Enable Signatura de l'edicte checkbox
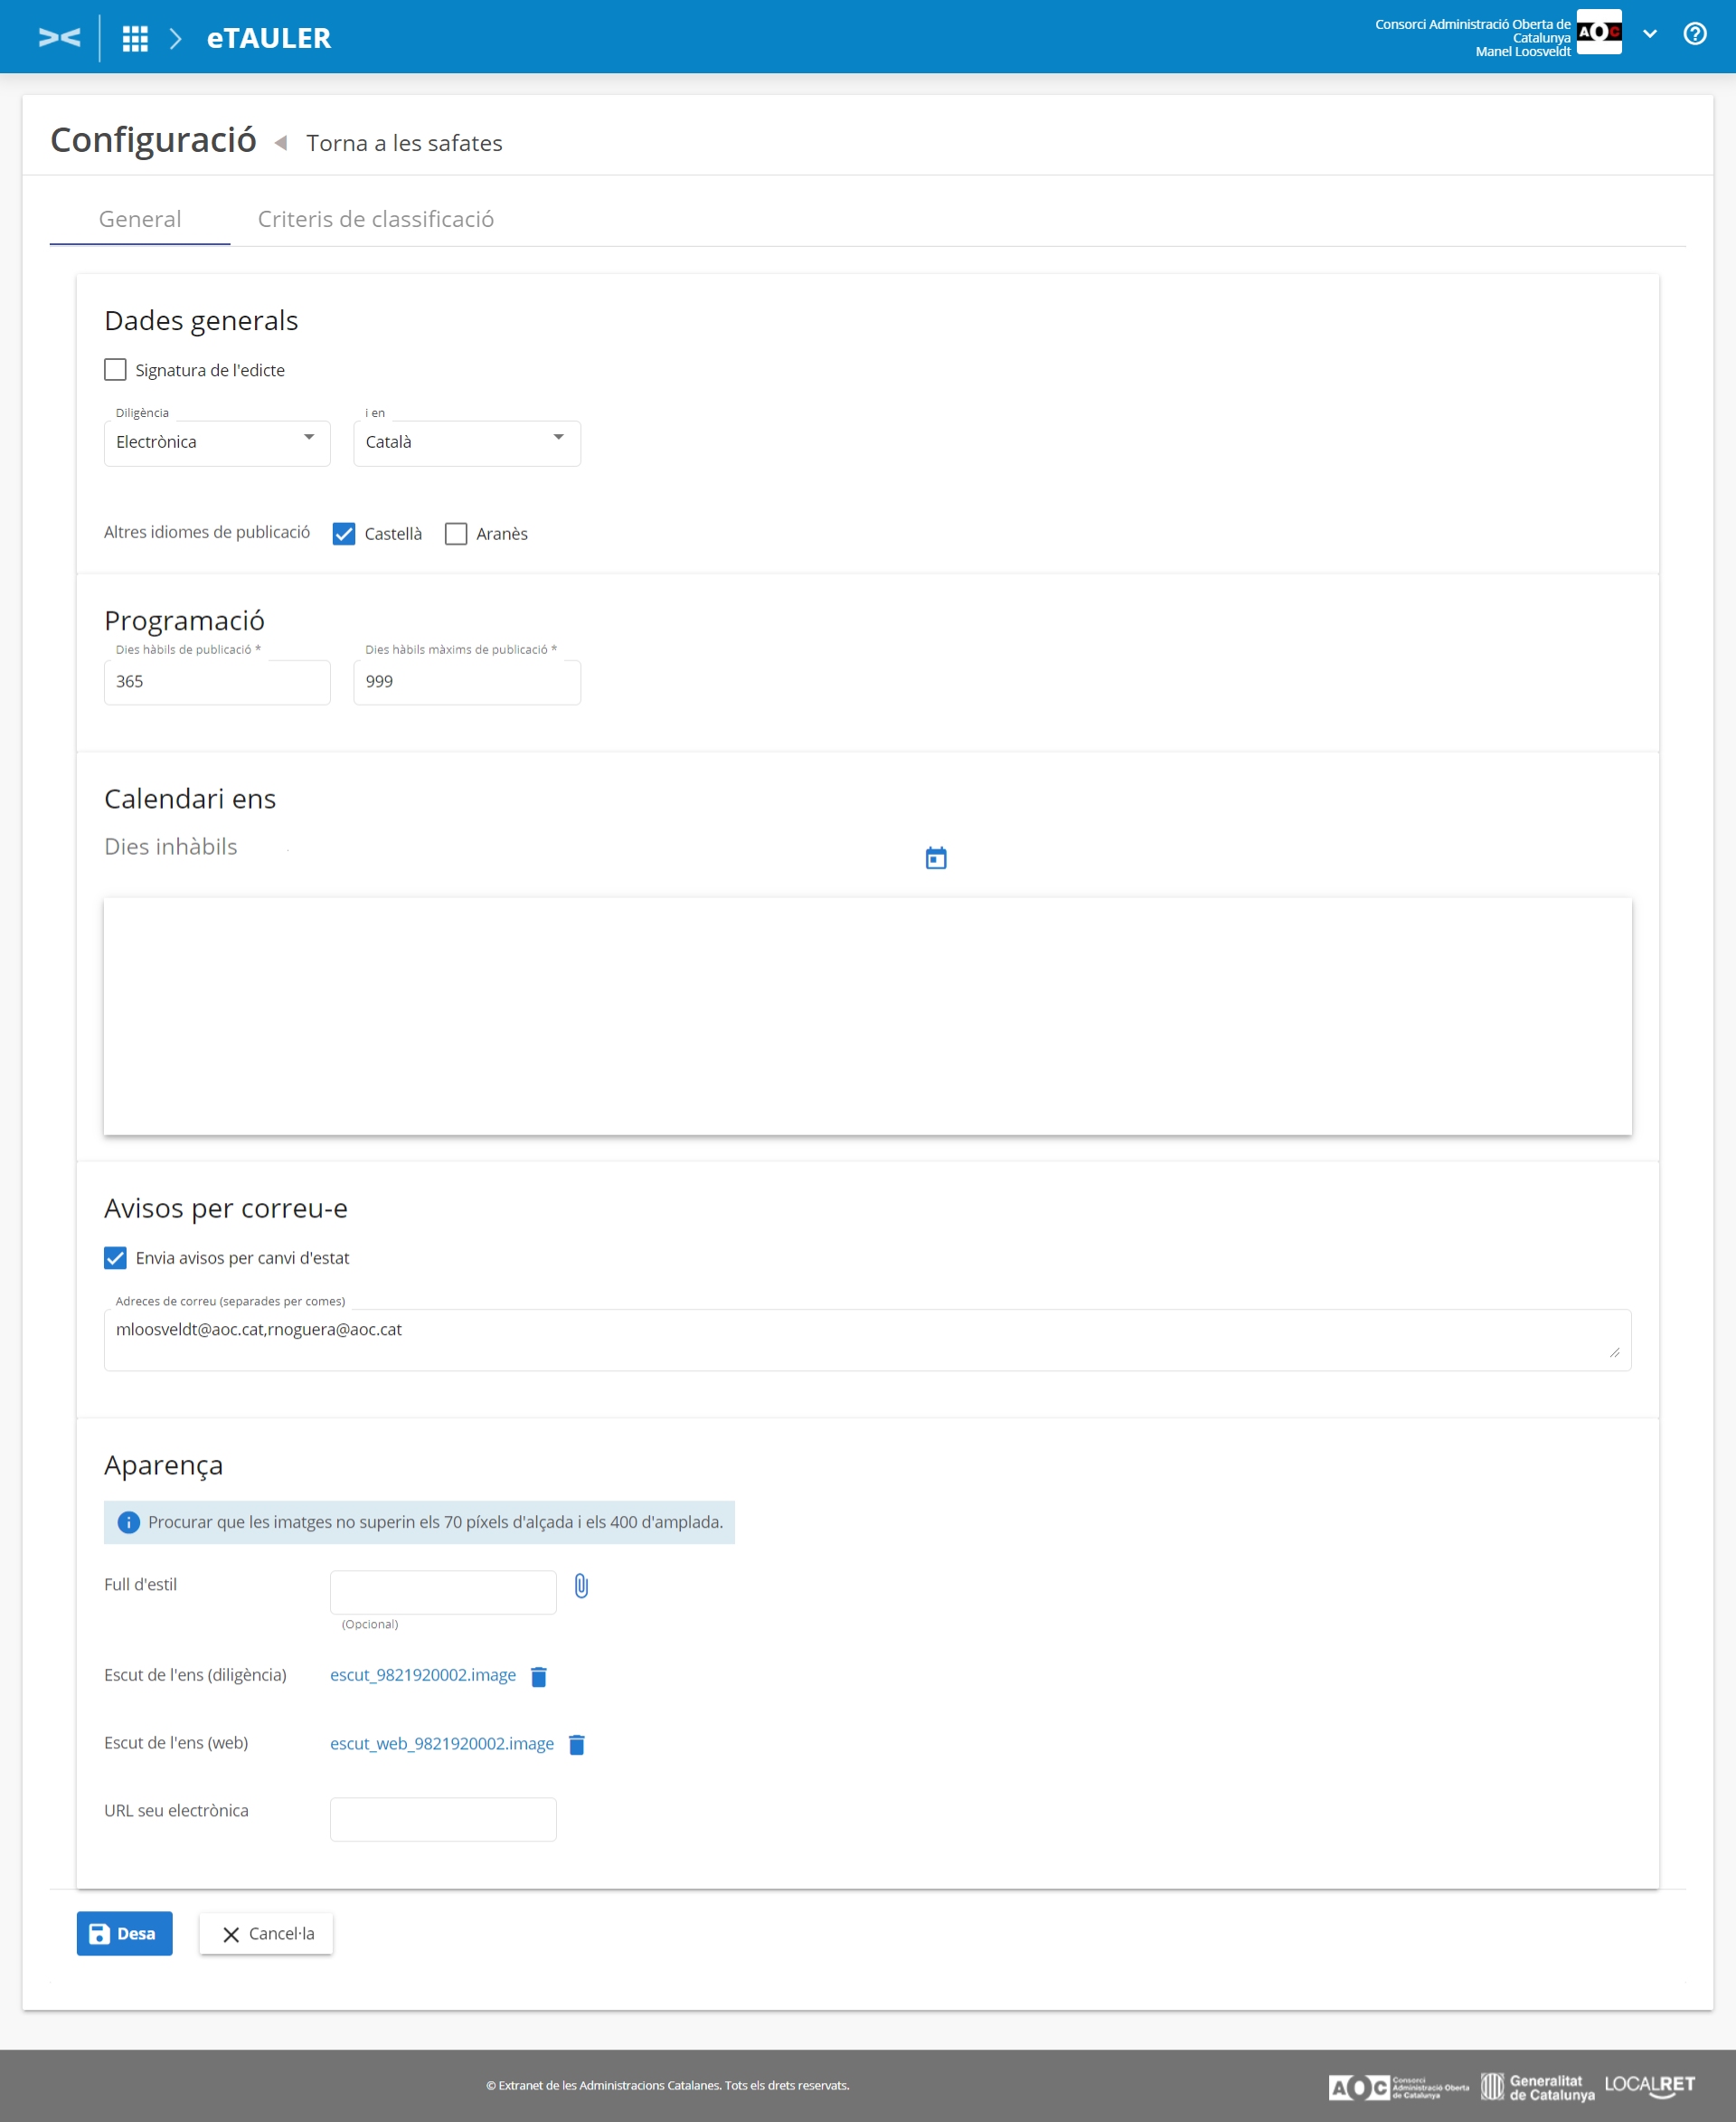1736x2122 pixels. coord(115,370)
